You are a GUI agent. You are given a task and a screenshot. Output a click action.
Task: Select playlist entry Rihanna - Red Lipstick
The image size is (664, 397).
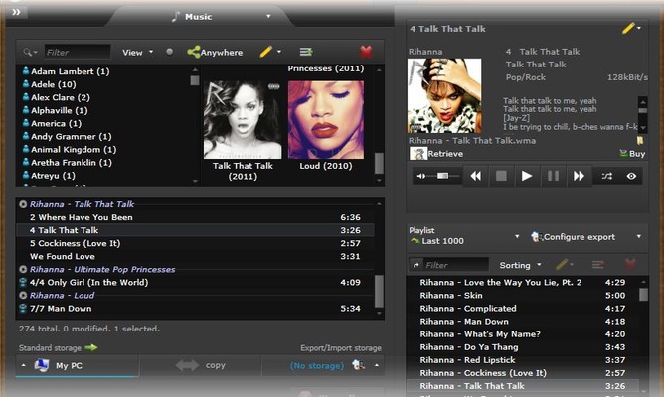pyautogui.click(x=523, y=360)
